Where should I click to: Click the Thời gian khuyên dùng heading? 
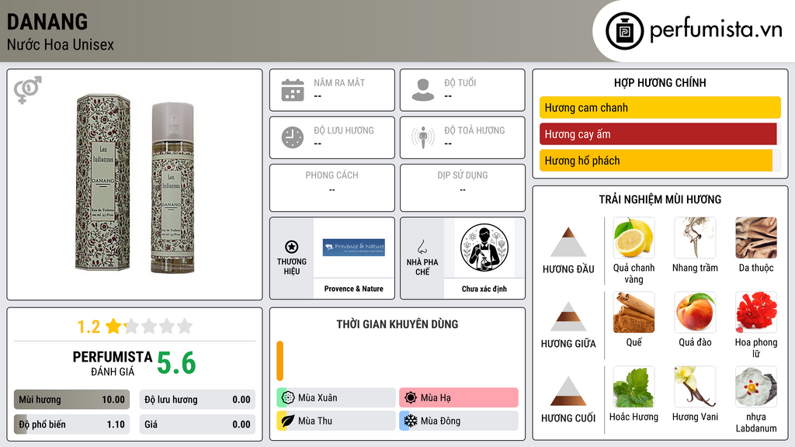tap(397, 324)
